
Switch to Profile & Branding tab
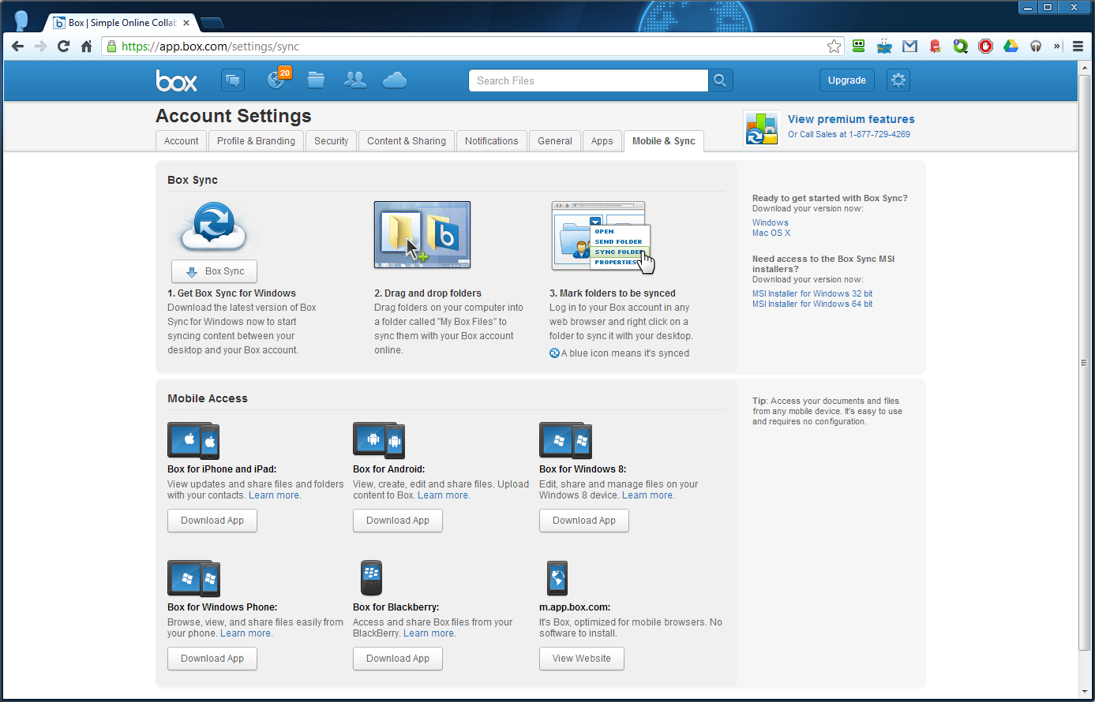pos(256,141)
